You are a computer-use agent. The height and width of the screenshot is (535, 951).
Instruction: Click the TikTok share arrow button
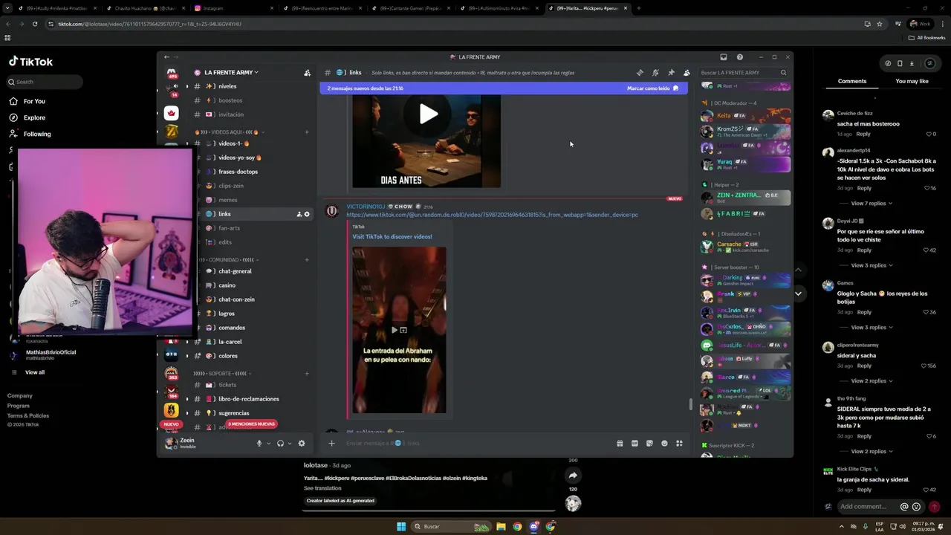pyautogui.click(x=573, y=476)
